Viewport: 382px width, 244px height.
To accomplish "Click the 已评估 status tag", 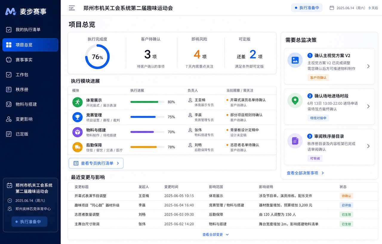I will (346, 205).
